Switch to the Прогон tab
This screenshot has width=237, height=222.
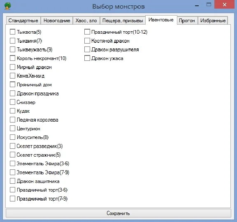point(187,21)
